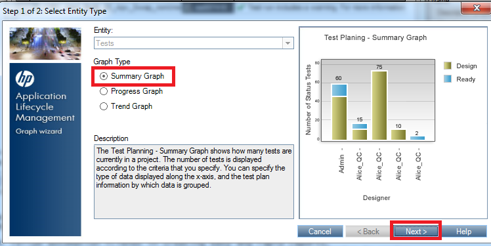Click the Back button
Image resolution: width=491 pixels, height=246 pixels.
368,232
